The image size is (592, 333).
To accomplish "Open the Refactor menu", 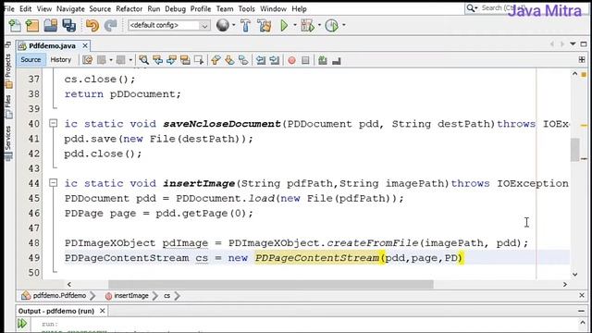I will 129,8.
